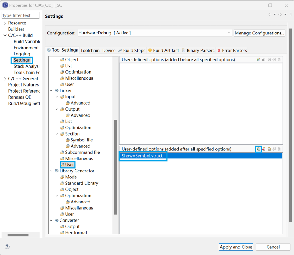Viewport: 294px width, 255px height.
Task: Open the back history dropdown arrow
Action: point(275,14)
